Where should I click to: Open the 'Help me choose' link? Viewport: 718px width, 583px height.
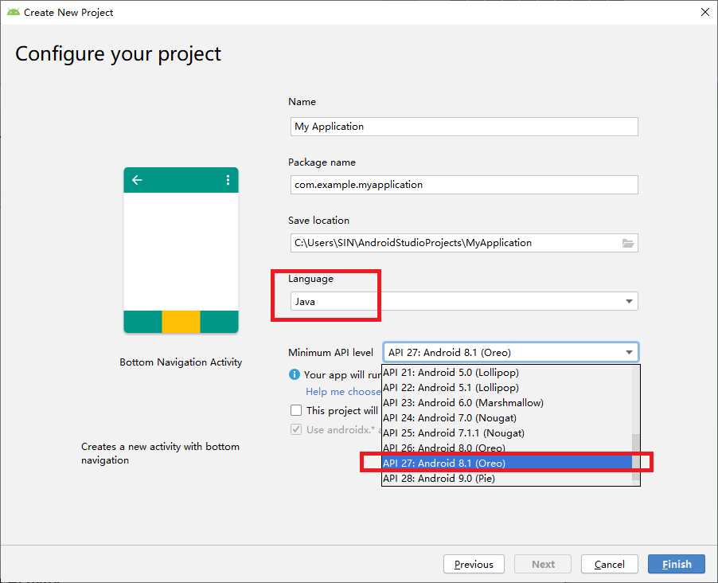[343, 391]
